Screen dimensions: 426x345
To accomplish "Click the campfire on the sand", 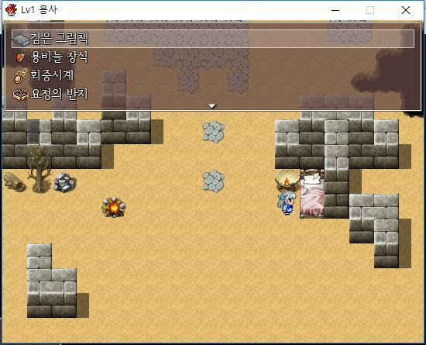I will click(x=114, y=208).
